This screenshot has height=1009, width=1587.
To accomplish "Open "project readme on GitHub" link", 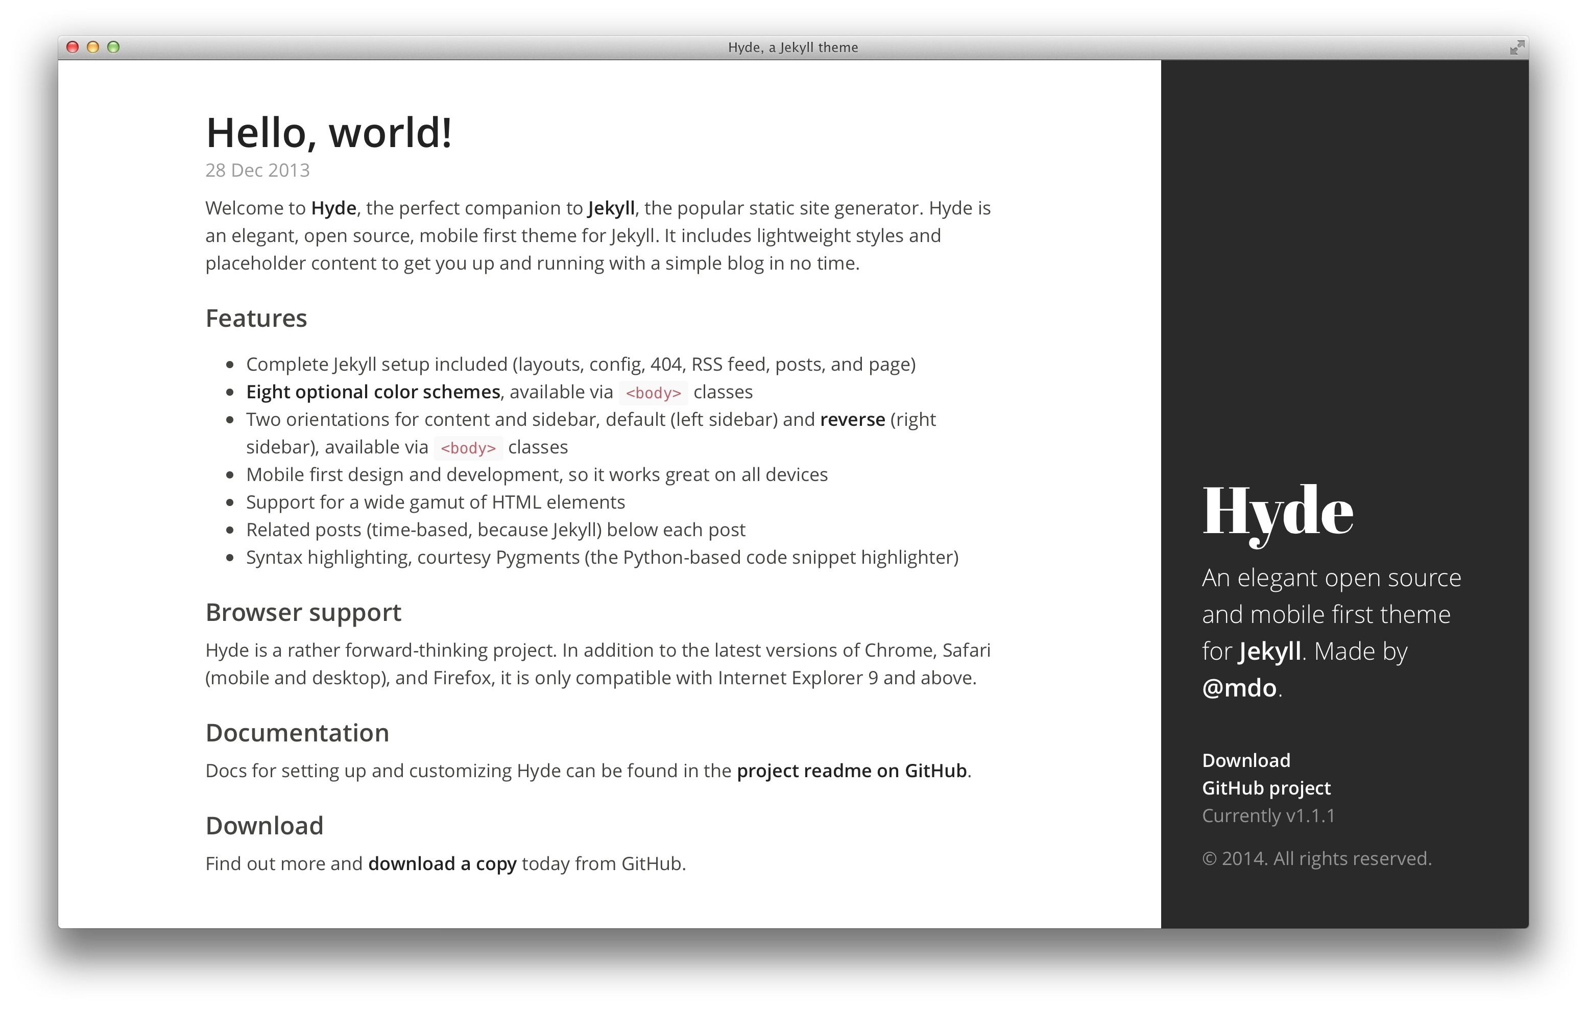I will coord(852,771).
